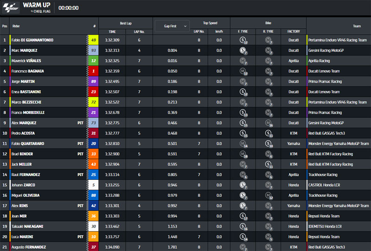The width and height of the screenshot is (371, 251).
Task: Click chequered flag status icon
Action: click(x=32, y=12)
